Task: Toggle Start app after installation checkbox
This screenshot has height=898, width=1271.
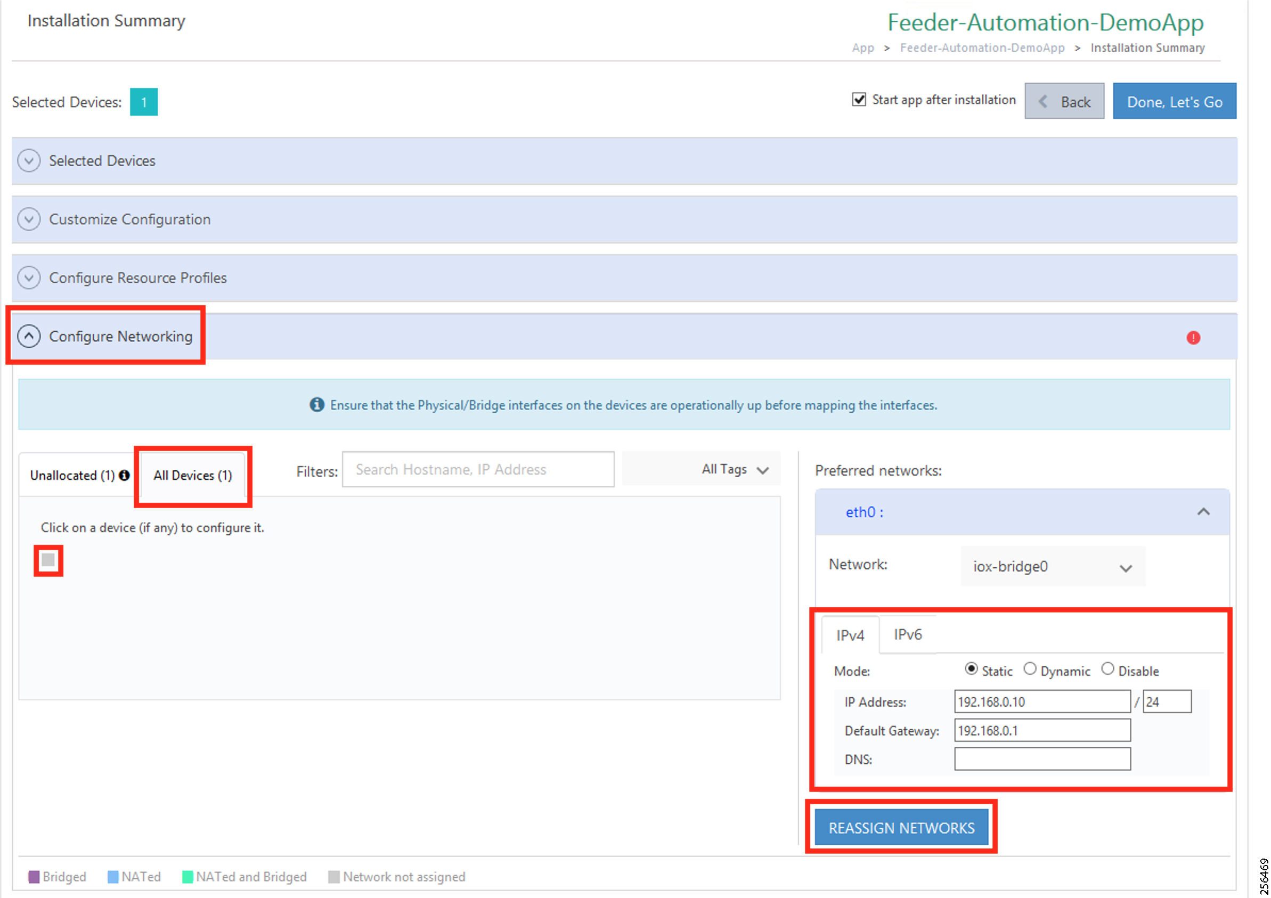Action: pos(859,100)
